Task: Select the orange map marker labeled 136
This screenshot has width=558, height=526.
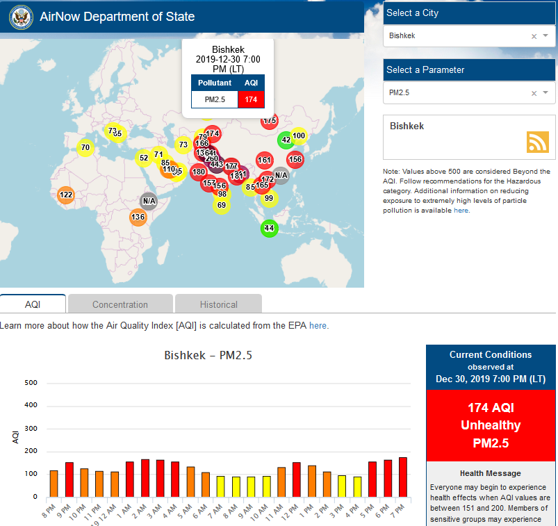Action: pyautogui.click(x=138, y=217)
